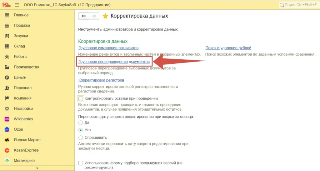320x171 pixels.
Task: Open Поиск и удаление дублей link
Action: (x=228, y=48)
